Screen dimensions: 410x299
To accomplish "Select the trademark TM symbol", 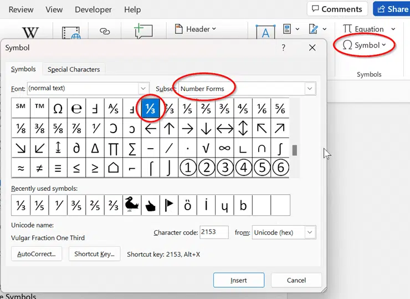I will click(x=39, y=108).
